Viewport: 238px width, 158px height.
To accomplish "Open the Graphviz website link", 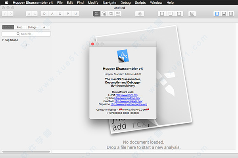I will [x=129, y=101].
